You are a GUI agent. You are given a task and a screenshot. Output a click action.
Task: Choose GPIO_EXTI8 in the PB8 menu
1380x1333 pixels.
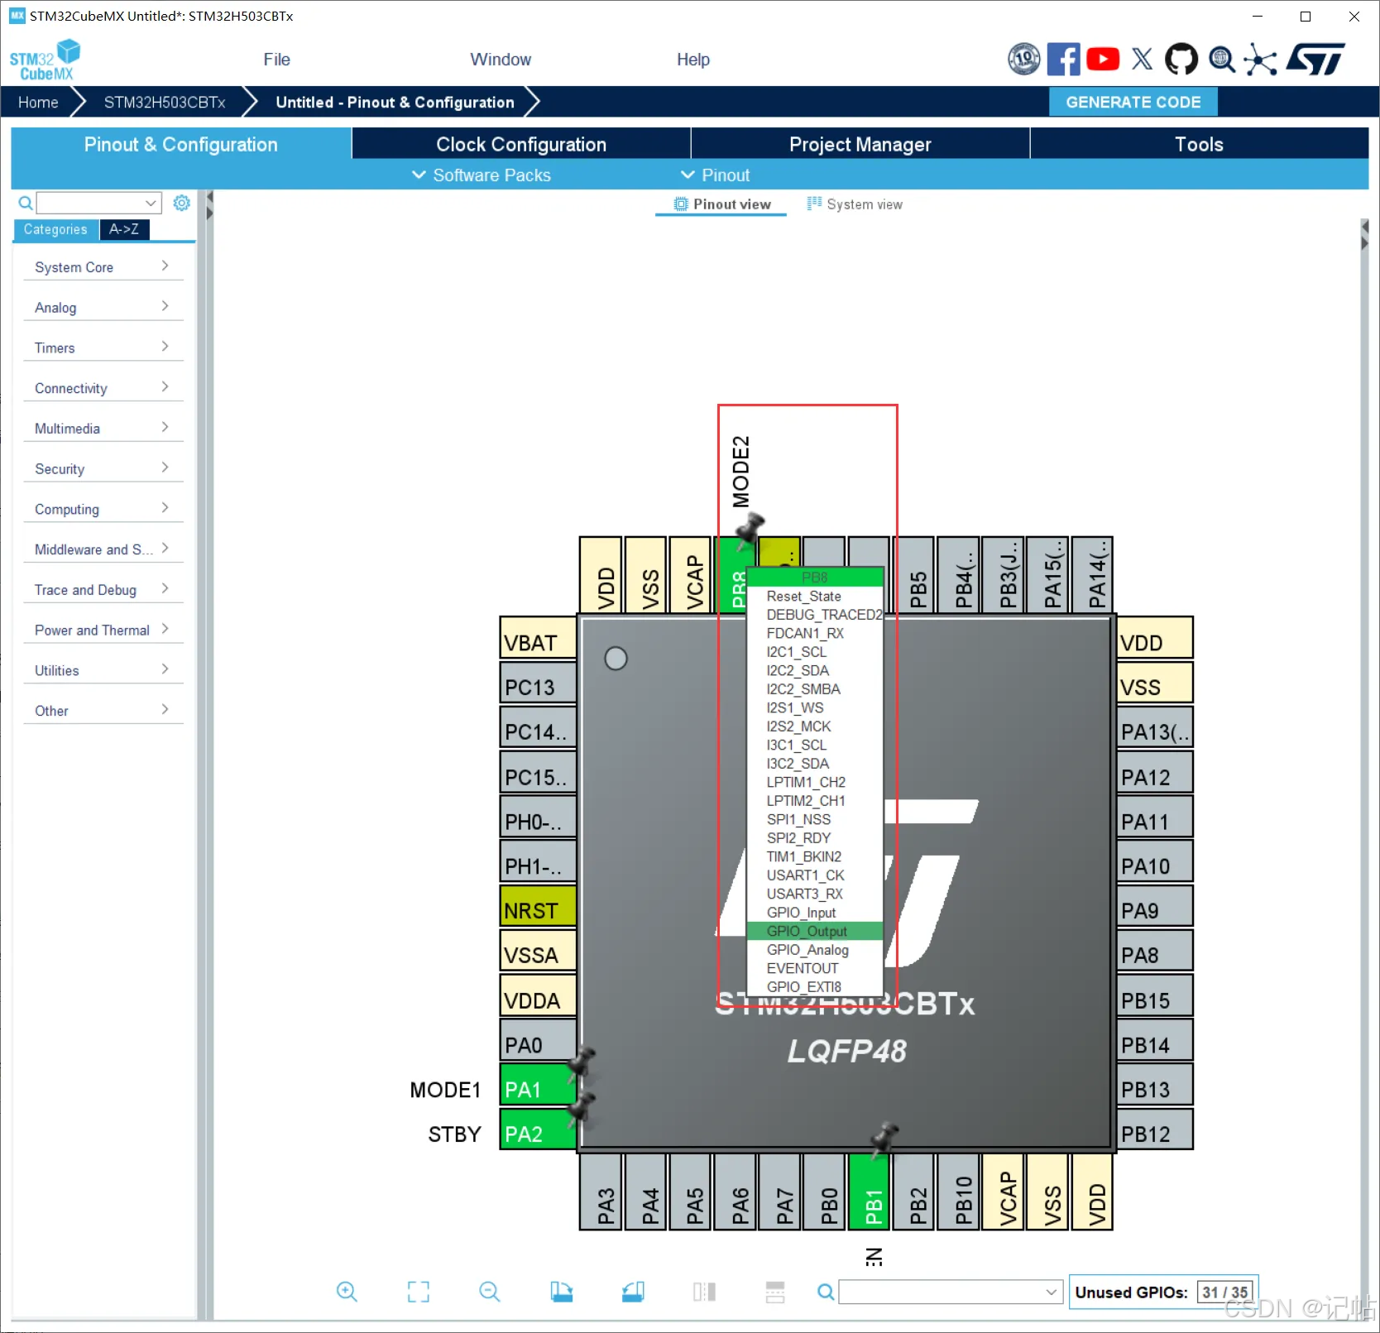tap(815, 987)
